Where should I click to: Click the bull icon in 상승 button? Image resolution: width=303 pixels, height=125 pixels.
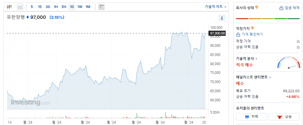pos(279,117)
